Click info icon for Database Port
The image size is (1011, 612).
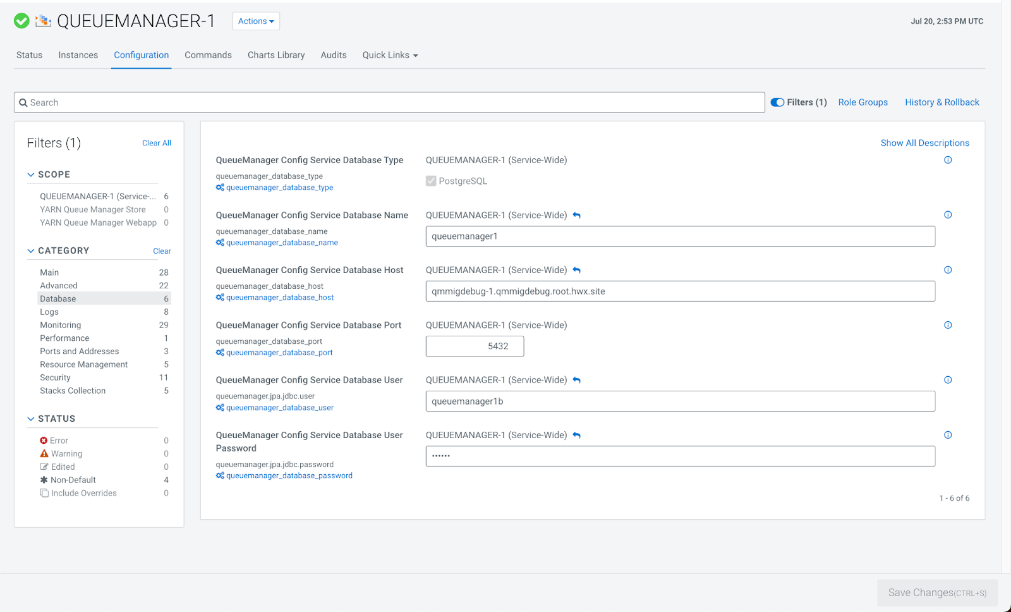pos(948,325)
